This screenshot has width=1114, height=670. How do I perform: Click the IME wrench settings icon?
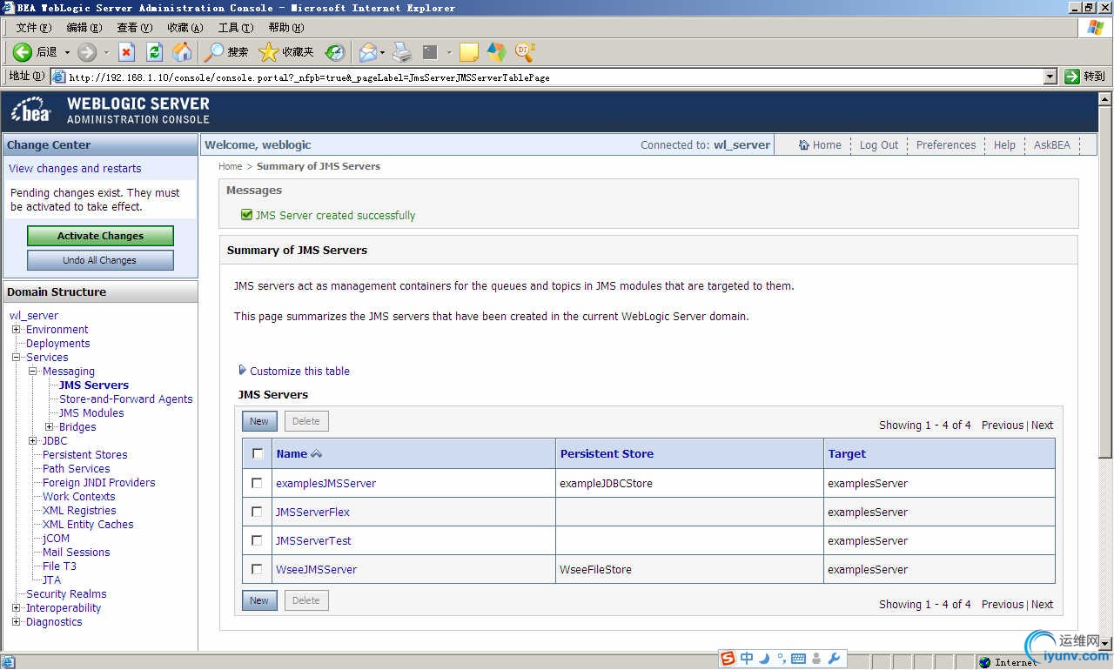[834, 659]
